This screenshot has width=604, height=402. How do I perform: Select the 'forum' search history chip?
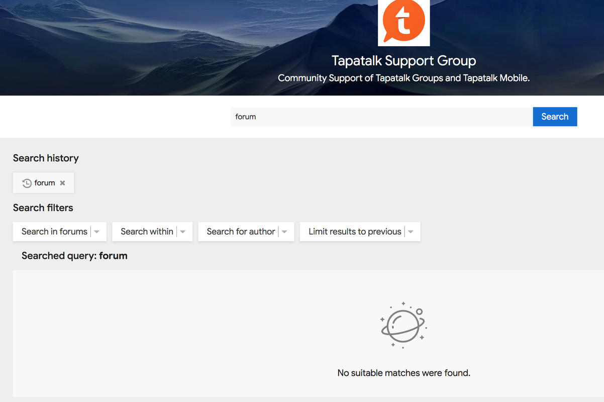pos(44,183)
